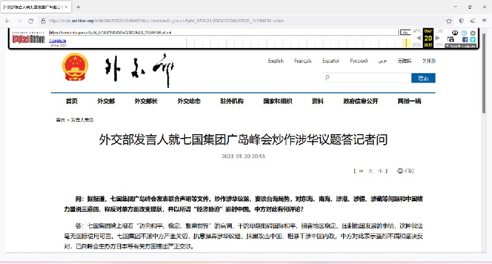492x264 pixels.
Task: Select year 2022 in Wayback calendar
Action: pos(416,45)
